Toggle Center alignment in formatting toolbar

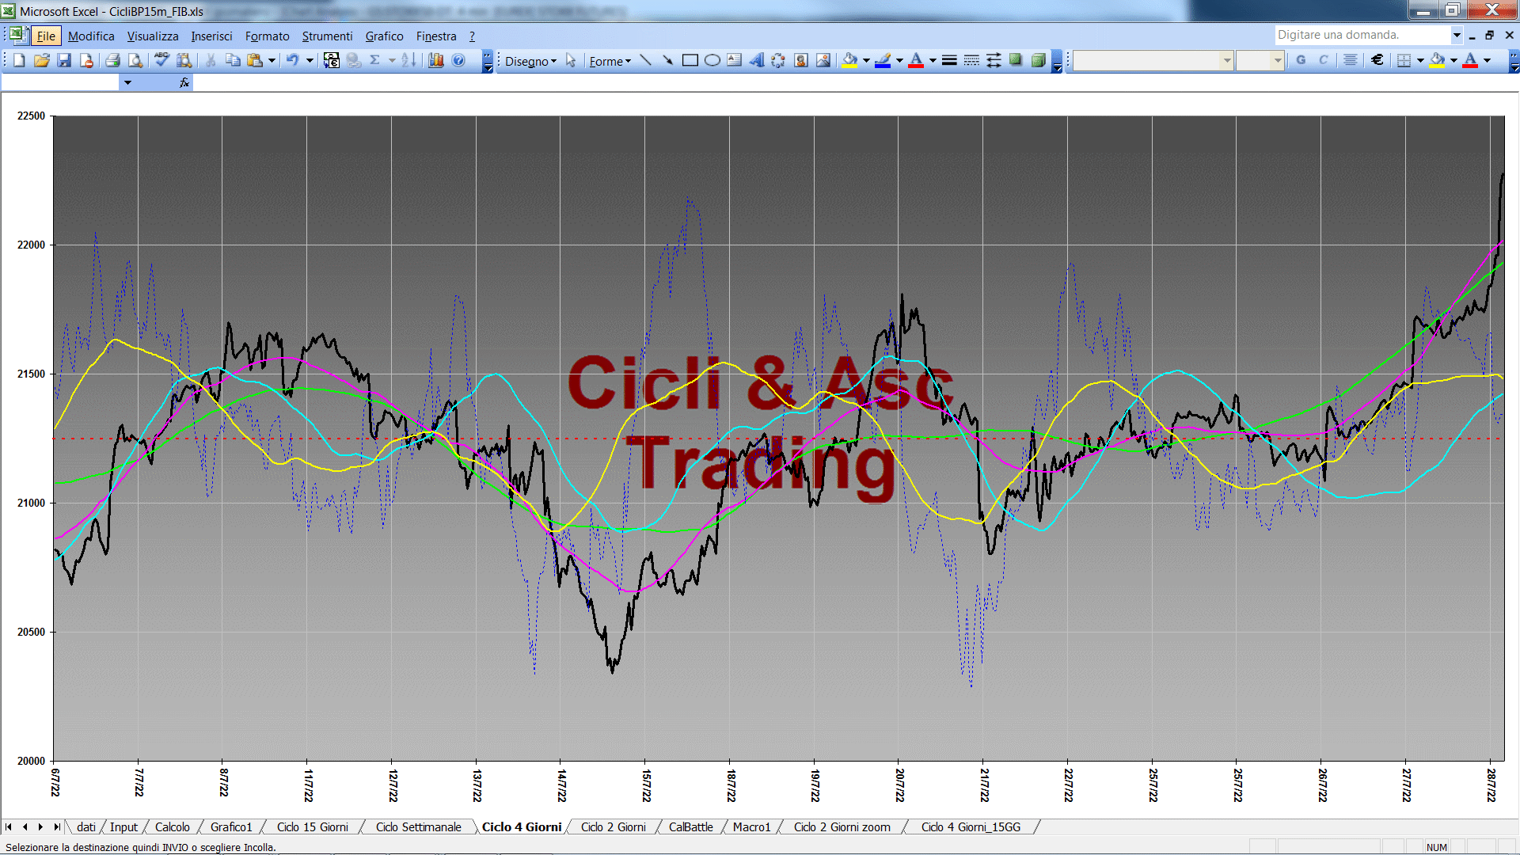(1351, 60)
